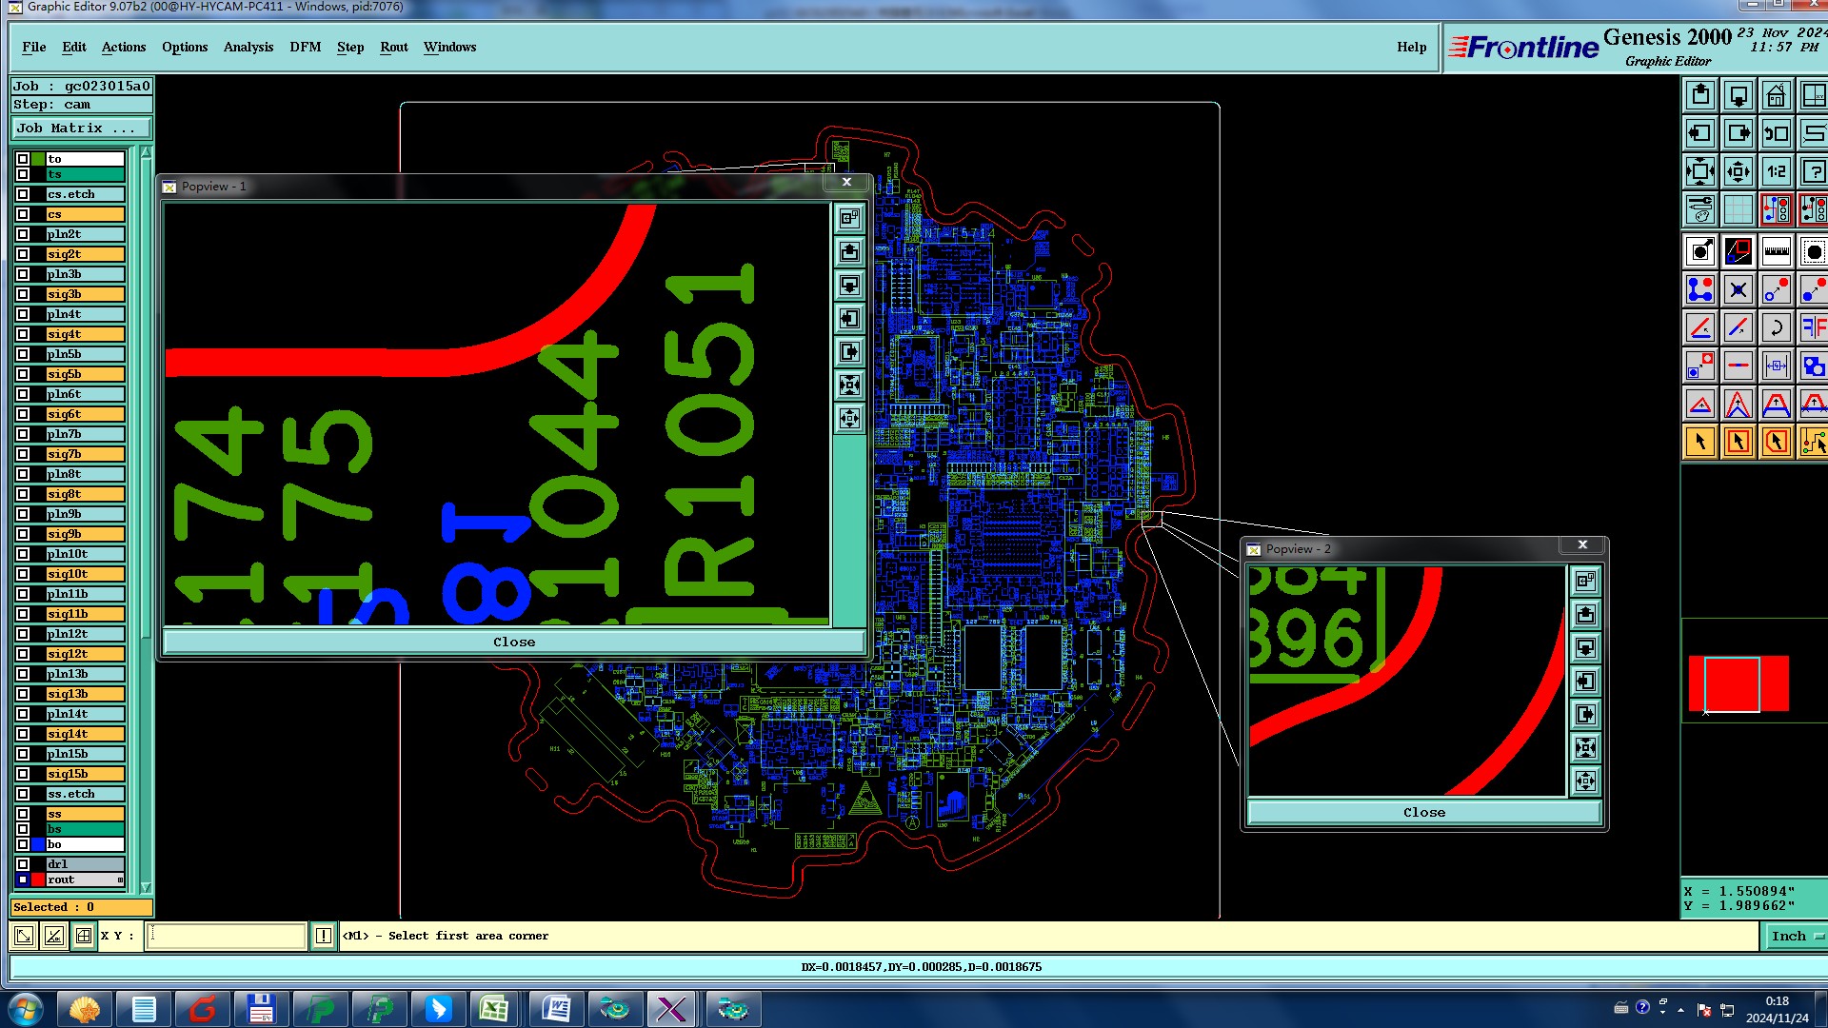Toggle the grid display icon
Viewport: 1828px width, 1028px height.
pos(1738,209)
